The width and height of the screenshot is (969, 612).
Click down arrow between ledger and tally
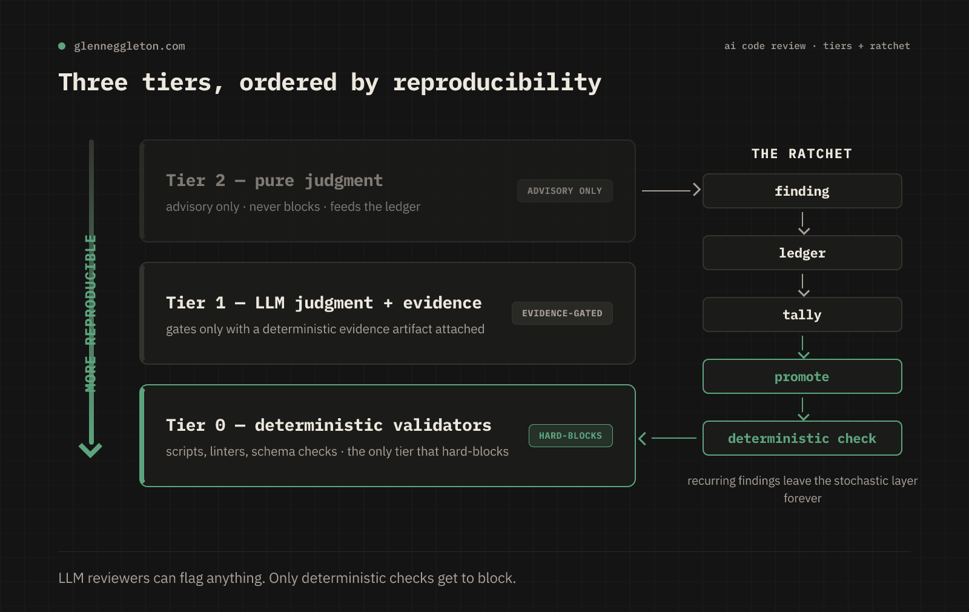pyautogui.click(x=804, y=285)
